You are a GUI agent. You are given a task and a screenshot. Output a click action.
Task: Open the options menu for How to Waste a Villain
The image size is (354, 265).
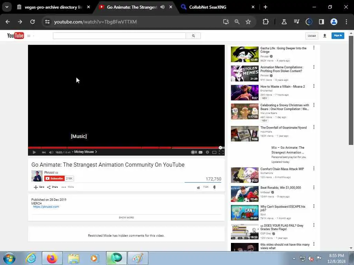[x=314, y=86]
